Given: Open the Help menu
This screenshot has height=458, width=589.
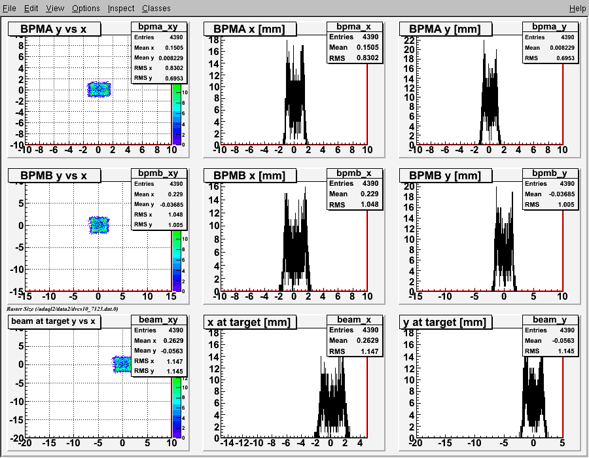Looking at the screenshot, I should (577, 8).
